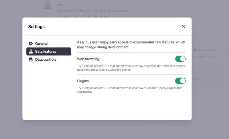The height and width of the screenshot is (139, 229).
Task: Click the '¿Qué es Xataka?' message text
Action: point(92,11)
